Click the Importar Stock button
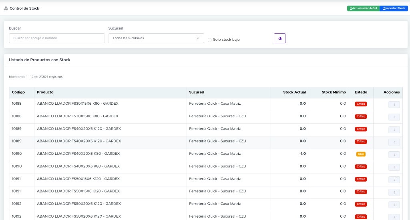The width and height of the screenshot is (410, 220). 394,8
